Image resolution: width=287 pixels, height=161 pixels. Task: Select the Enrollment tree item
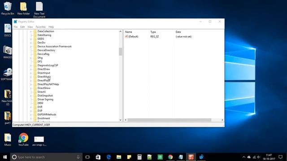pos(43,118)
